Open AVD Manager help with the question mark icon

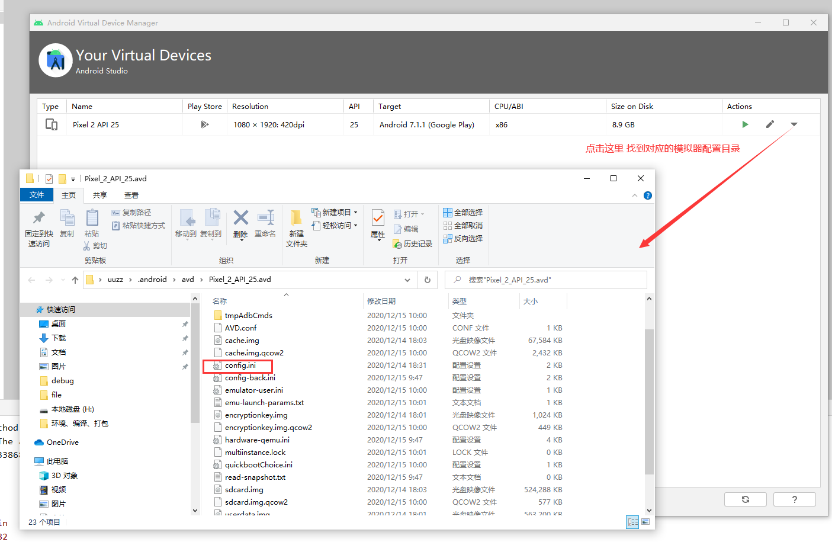coord(794,499)
